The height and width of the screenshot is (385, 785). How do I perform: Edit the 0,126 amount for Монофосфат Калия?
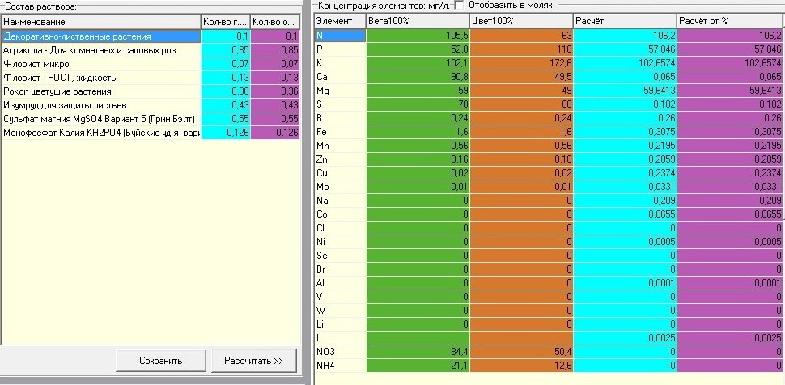click(x=226, y=133)
